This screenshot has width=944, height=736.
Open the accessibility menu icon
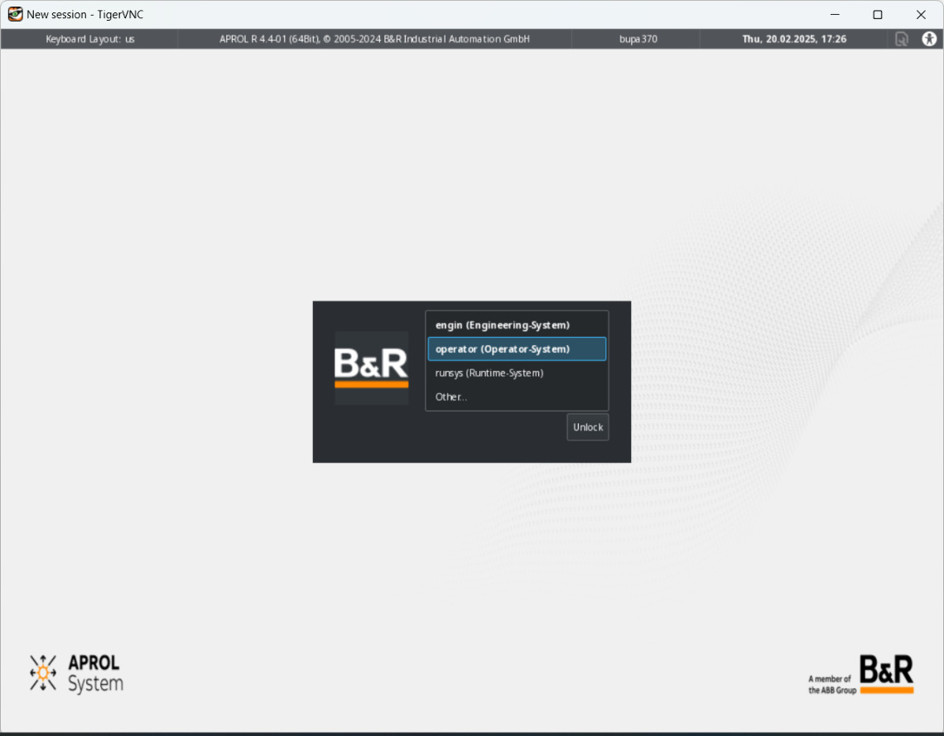point(929,39)
